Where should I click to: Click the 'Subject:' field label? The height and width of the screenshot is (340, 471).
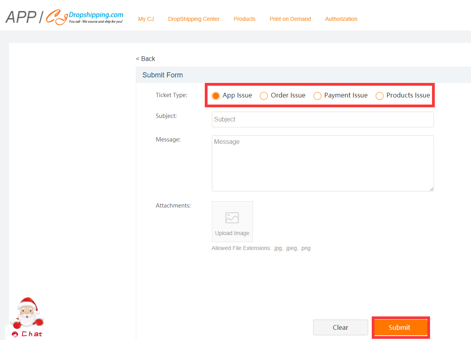click(166, 116)
